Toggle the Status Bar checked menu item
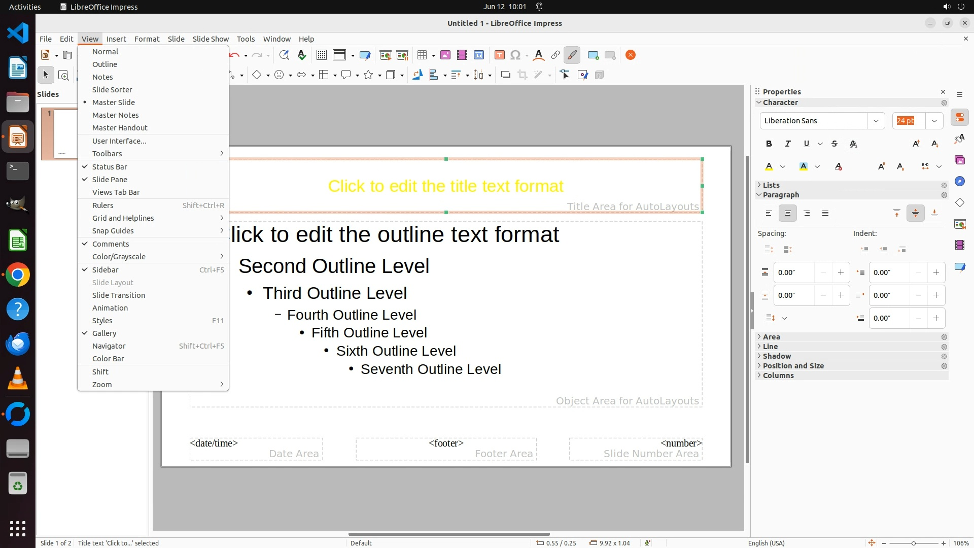 click(110, 167)
